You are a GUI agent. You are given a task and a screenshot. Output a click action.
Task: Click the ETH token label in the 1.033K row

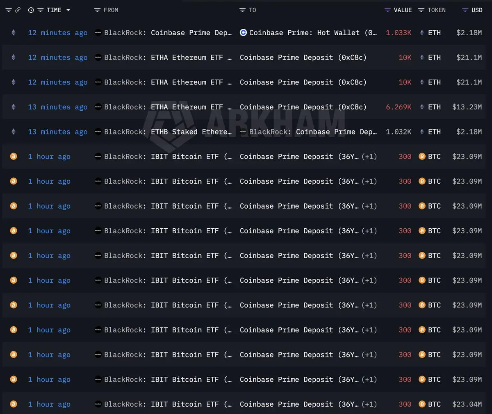[434, 33]
